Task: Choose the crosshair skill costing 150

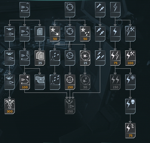Action: tap(70, 82)
